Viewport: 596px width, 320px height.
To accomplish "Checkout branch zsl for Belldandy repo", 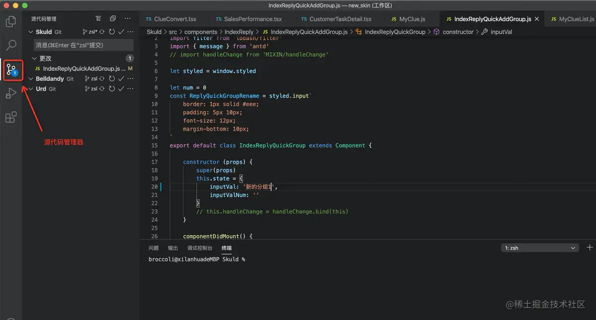I will (x=90, y=79).
